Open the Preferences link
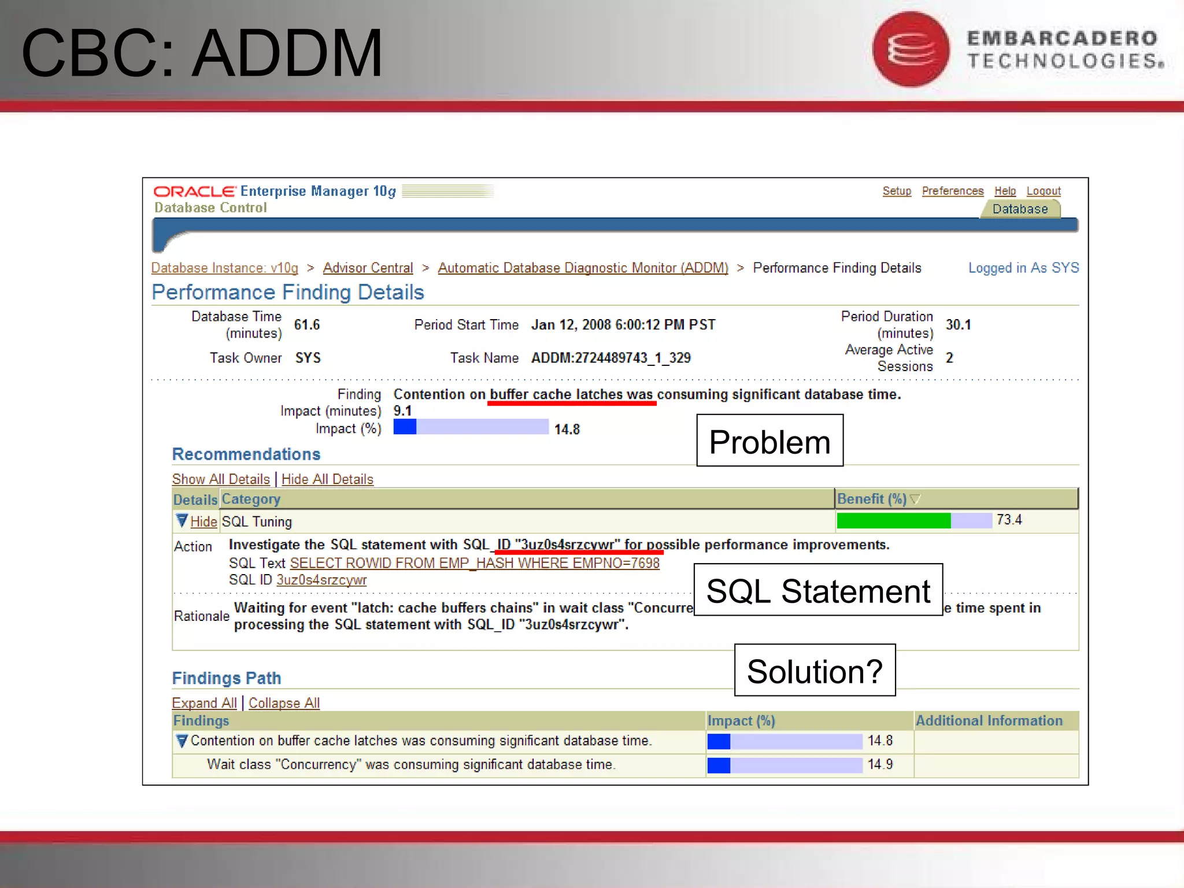 tap(953, 191)
